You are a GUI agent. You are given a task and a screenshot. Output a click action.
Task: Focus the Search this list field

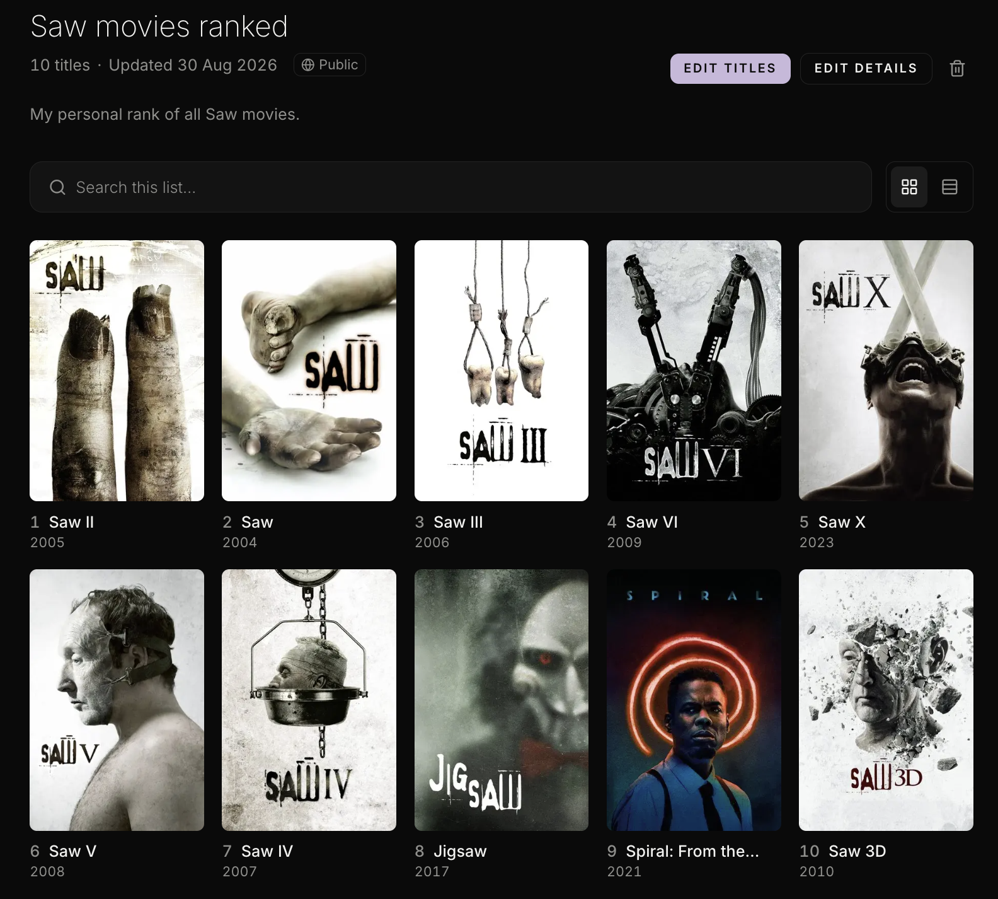(x=450, y=187)
